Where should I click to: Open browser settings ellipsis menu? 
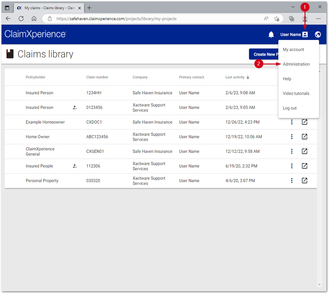(x=318, y=19)
